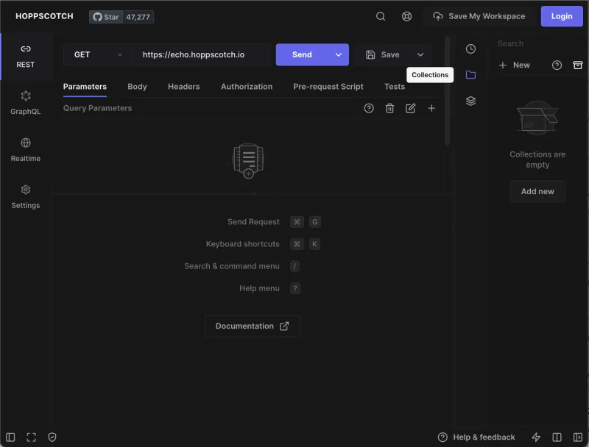The width and height of the screenshot is (589, 447).
Task: Click Add new to create a collection
Action: (x=537, y=191)
